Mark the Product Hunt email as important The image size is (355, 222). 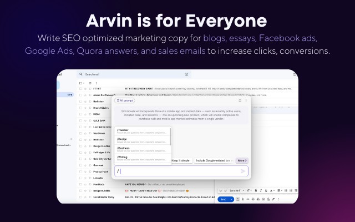90,171
